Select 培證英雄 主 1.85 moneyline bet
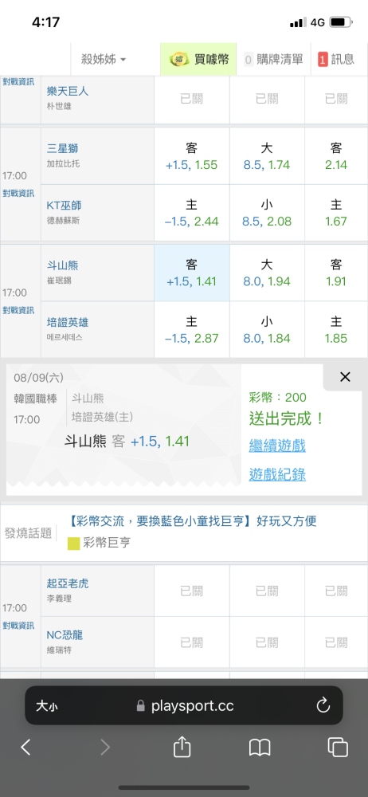Image resolution: width=368 pixels, height=797 pixels. coord(336,330)
